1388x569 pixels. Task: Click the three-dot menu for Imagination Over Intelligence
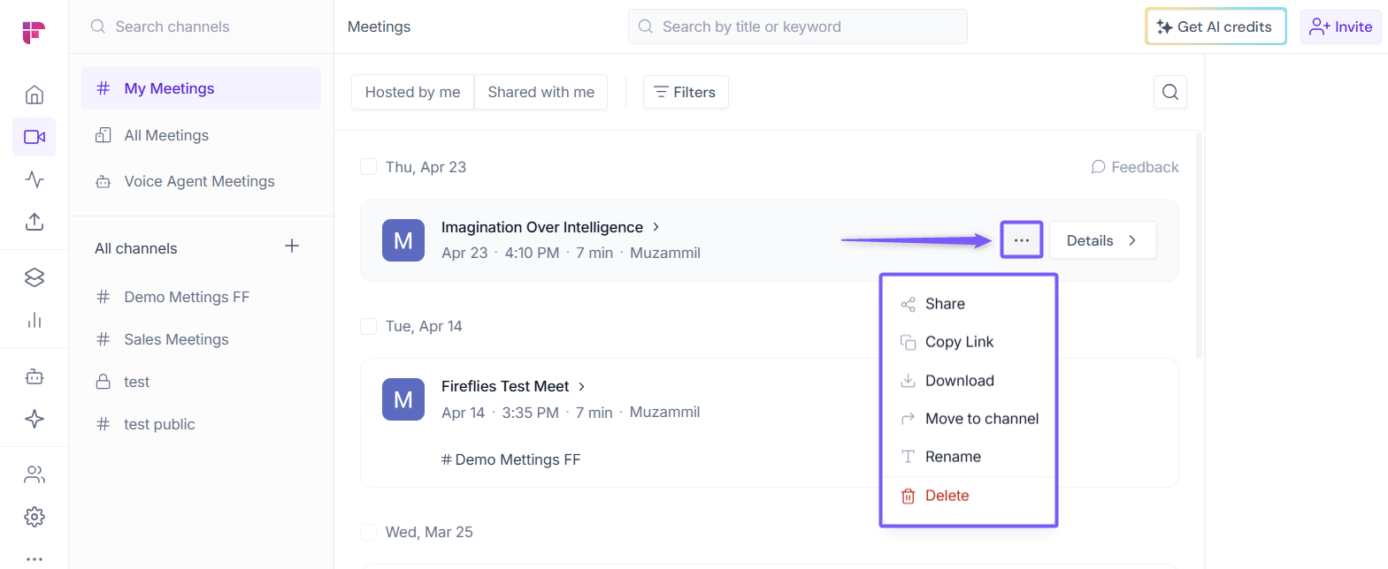click(1021, 240)
